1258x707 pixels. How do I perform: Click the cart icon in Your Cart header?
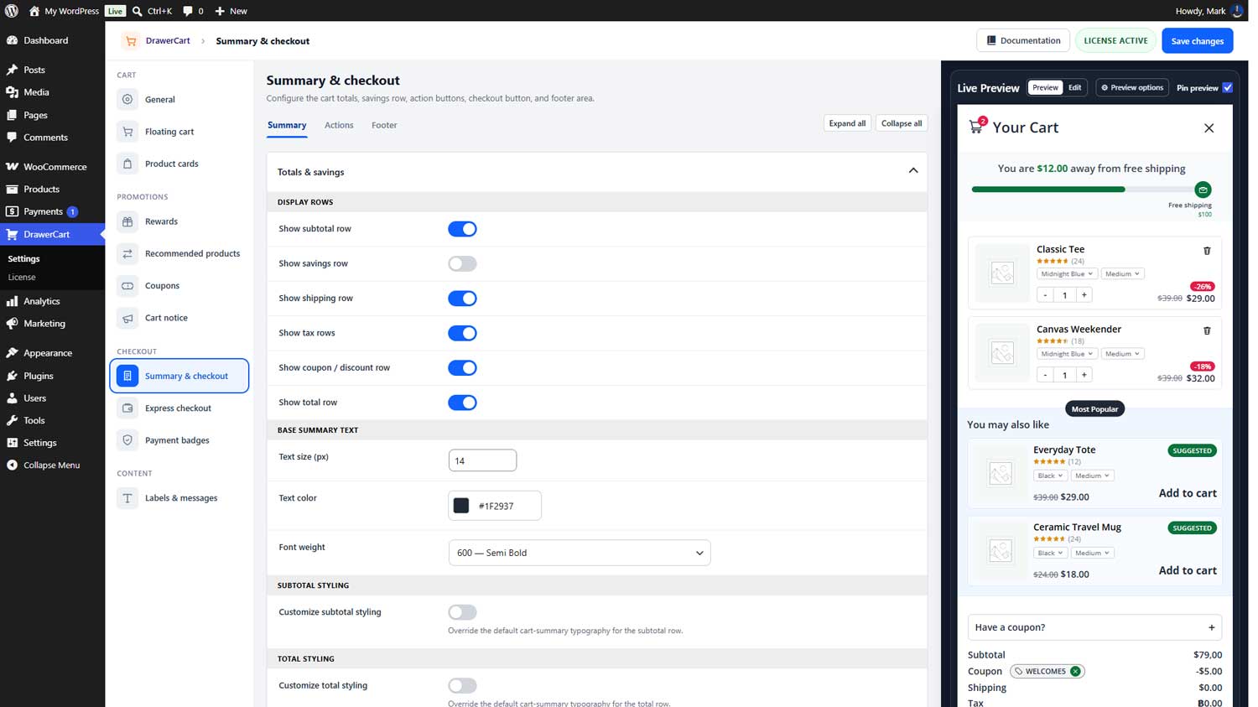click(x=976, y=127)
